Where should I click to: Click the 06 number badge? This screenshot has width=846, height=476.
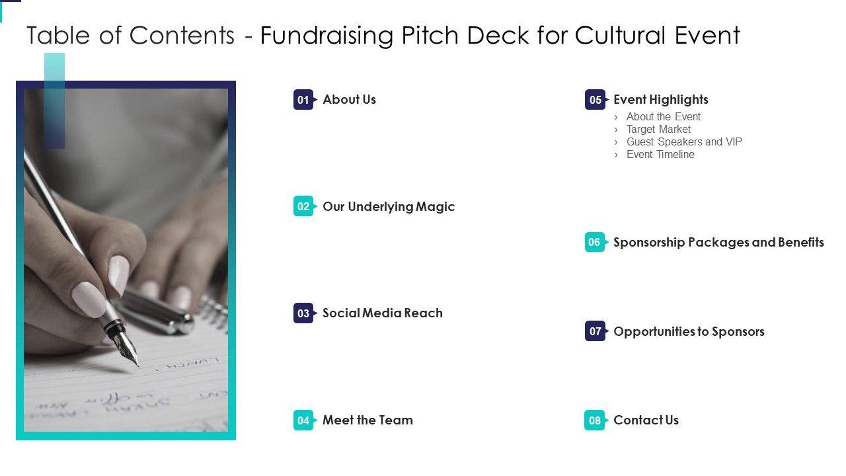[594, 242]
